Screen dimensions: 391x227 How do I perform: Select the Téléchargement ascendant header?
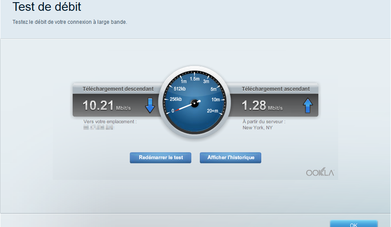pyautogui.click(x=276, y=89)
